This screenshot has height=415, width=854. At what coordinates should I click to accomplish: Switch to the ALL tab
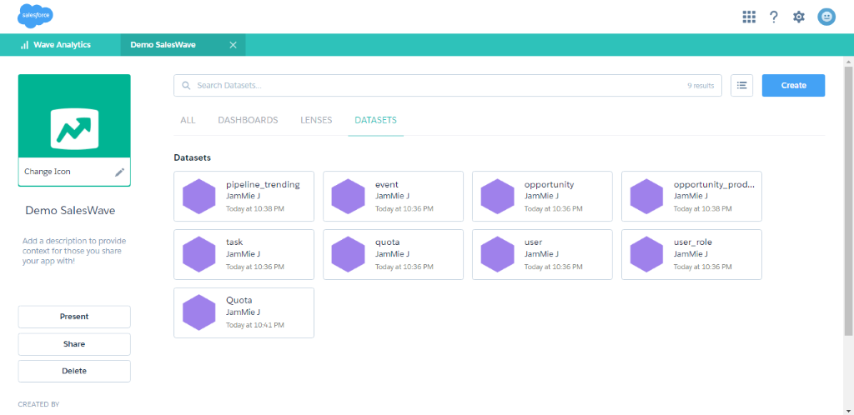click(x=188, y=120)
